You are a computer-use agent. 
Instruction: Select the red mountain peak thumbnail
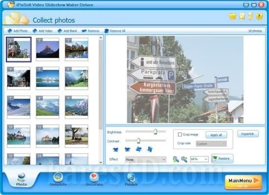tap(47, 49)
